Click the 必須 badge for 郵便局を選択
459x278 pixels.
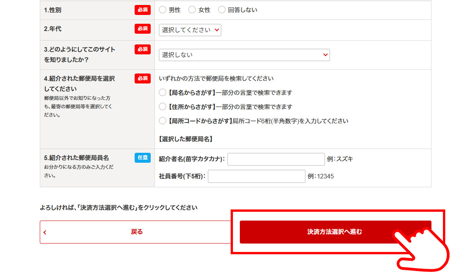pyautogui.click(x=143, y=78)
